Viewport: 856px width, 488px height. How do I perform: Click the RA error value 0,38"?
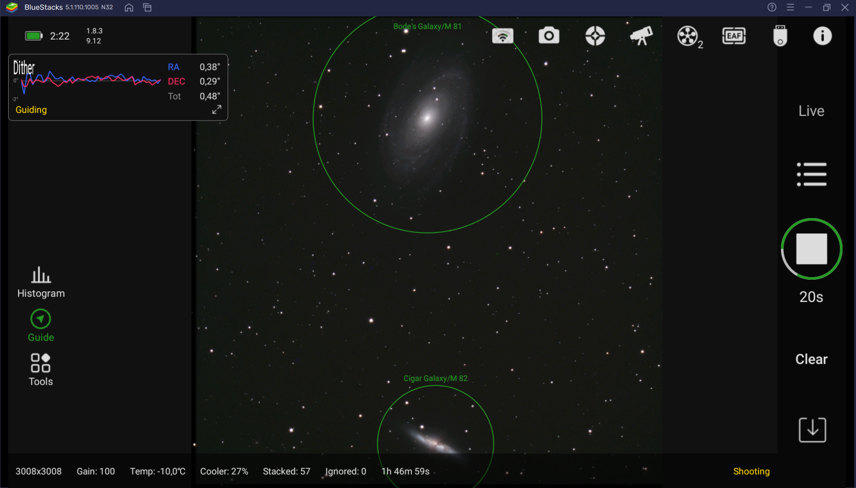[x=210, y=67]
